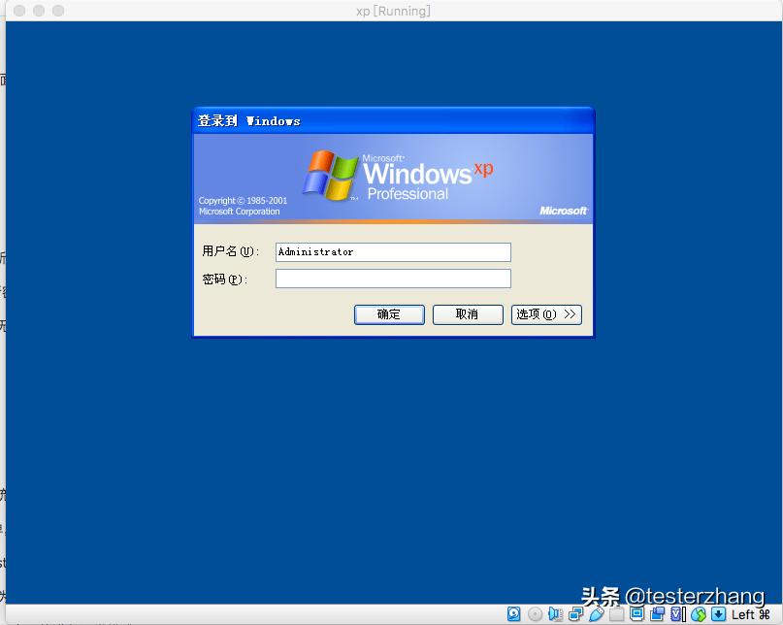Click the 密码 password input field
The width and height of the screenshot is (783, 625).
pos(392,279)
